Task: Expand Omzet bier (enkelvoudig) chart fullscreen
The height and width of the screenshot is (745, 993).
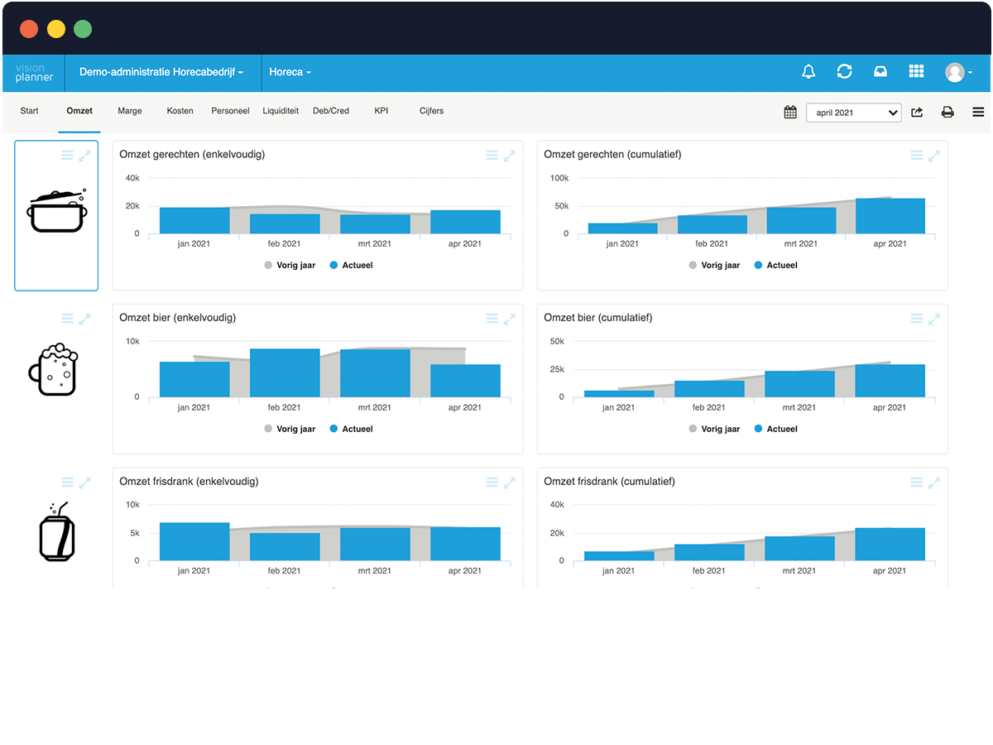Action: [509, 319]
